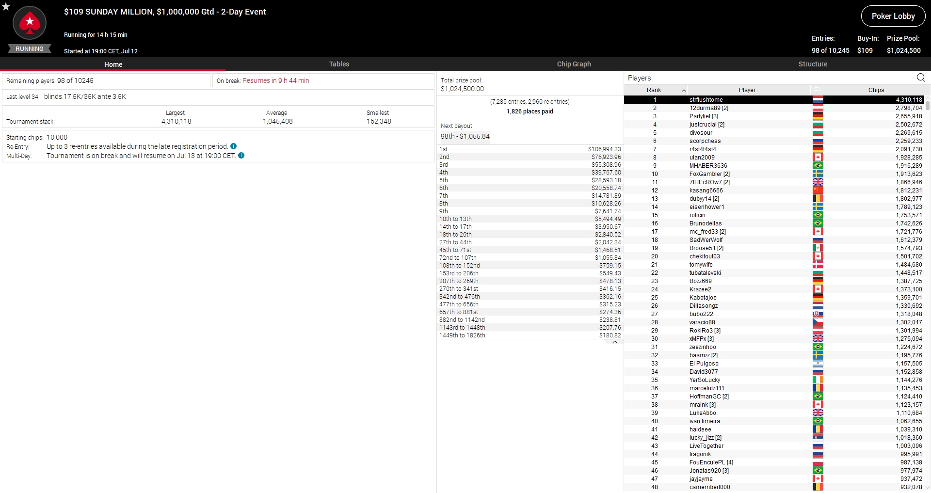The image size is (931, 493).
Task: Click the flag beside Jonatas920 [3]
Action: click(x=818, y=470)
